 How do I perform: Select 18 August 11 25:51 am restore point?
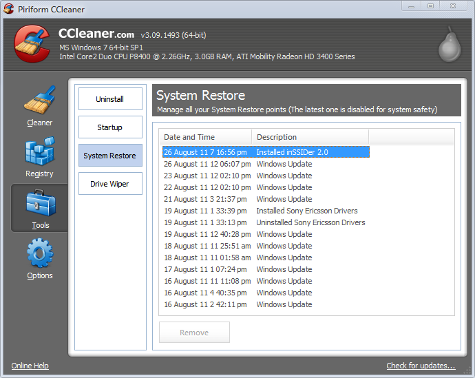pos(266,246)
